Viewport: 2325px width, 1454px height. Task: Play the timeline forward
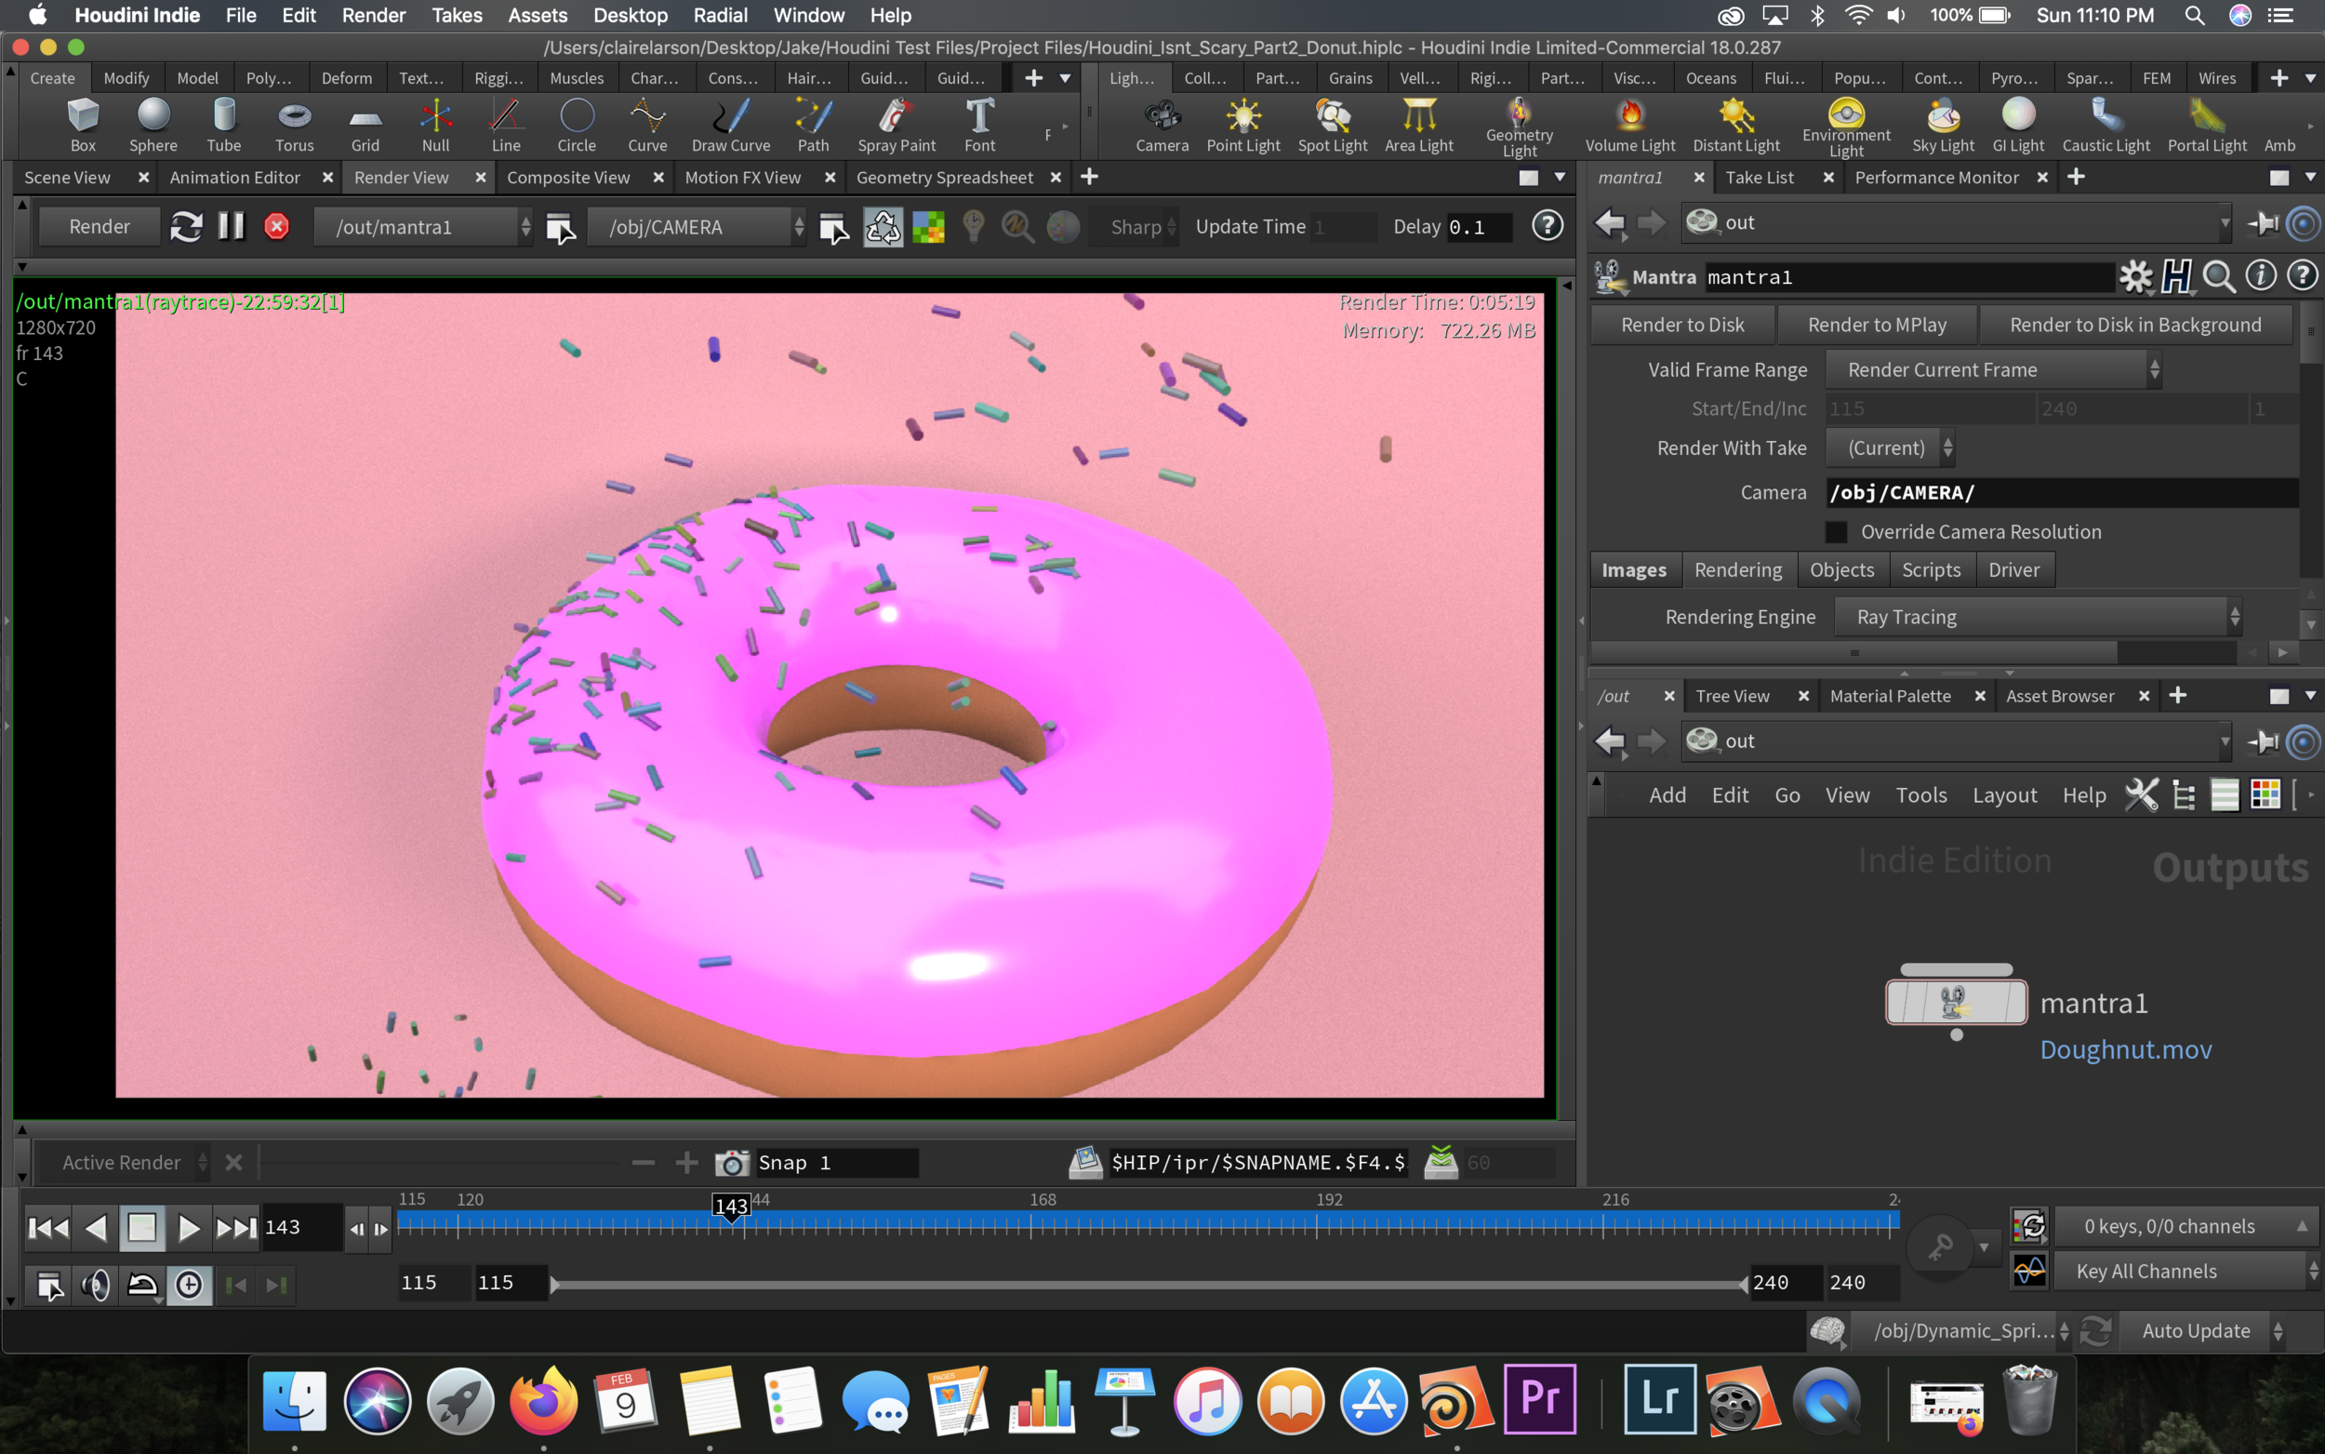pos(189,1228)
